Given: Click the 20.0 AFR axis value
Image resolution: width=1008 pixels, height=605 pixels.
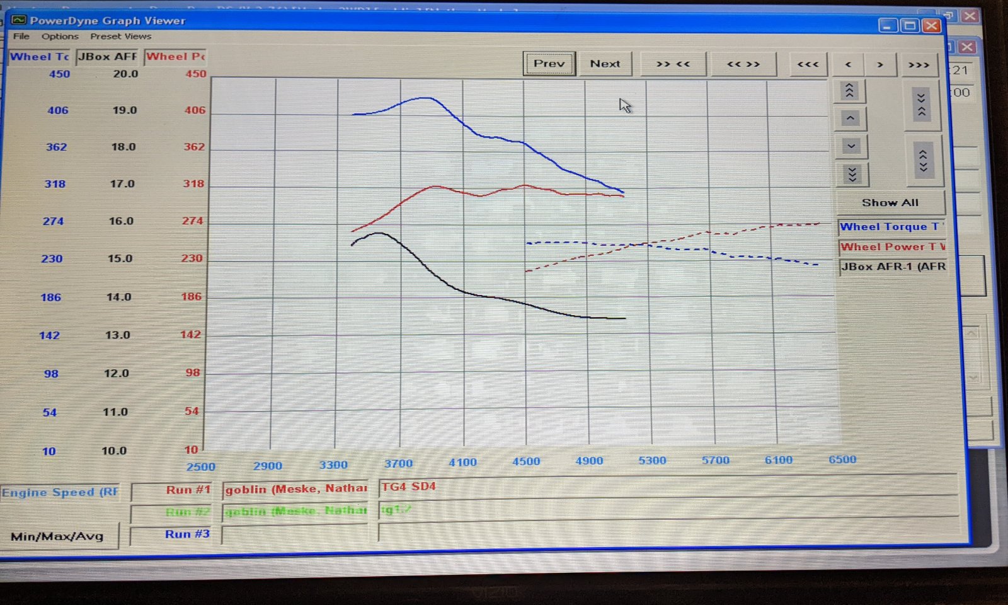Looking at the screenshot, I should [x=125, y=74].
